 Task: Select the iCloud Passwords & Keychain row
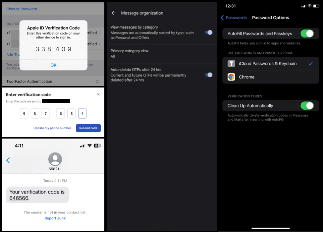click(270, 63)
